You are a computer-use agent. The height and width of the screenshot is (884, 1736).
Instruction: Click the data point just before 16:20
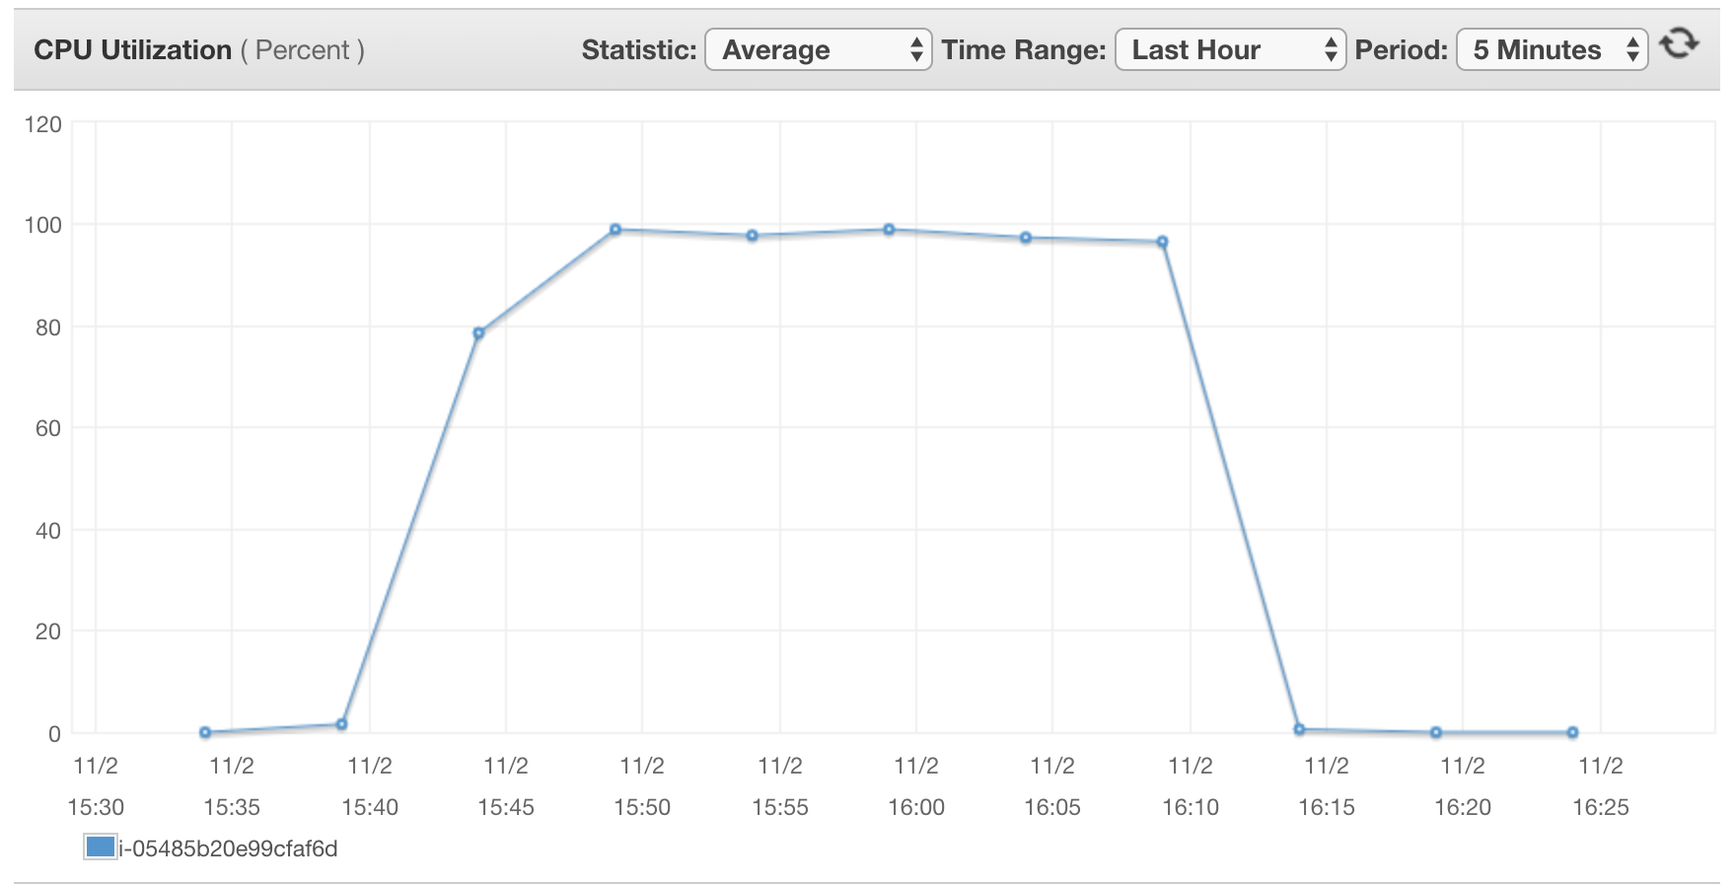pyautogui.click(x=1436, y=732)
